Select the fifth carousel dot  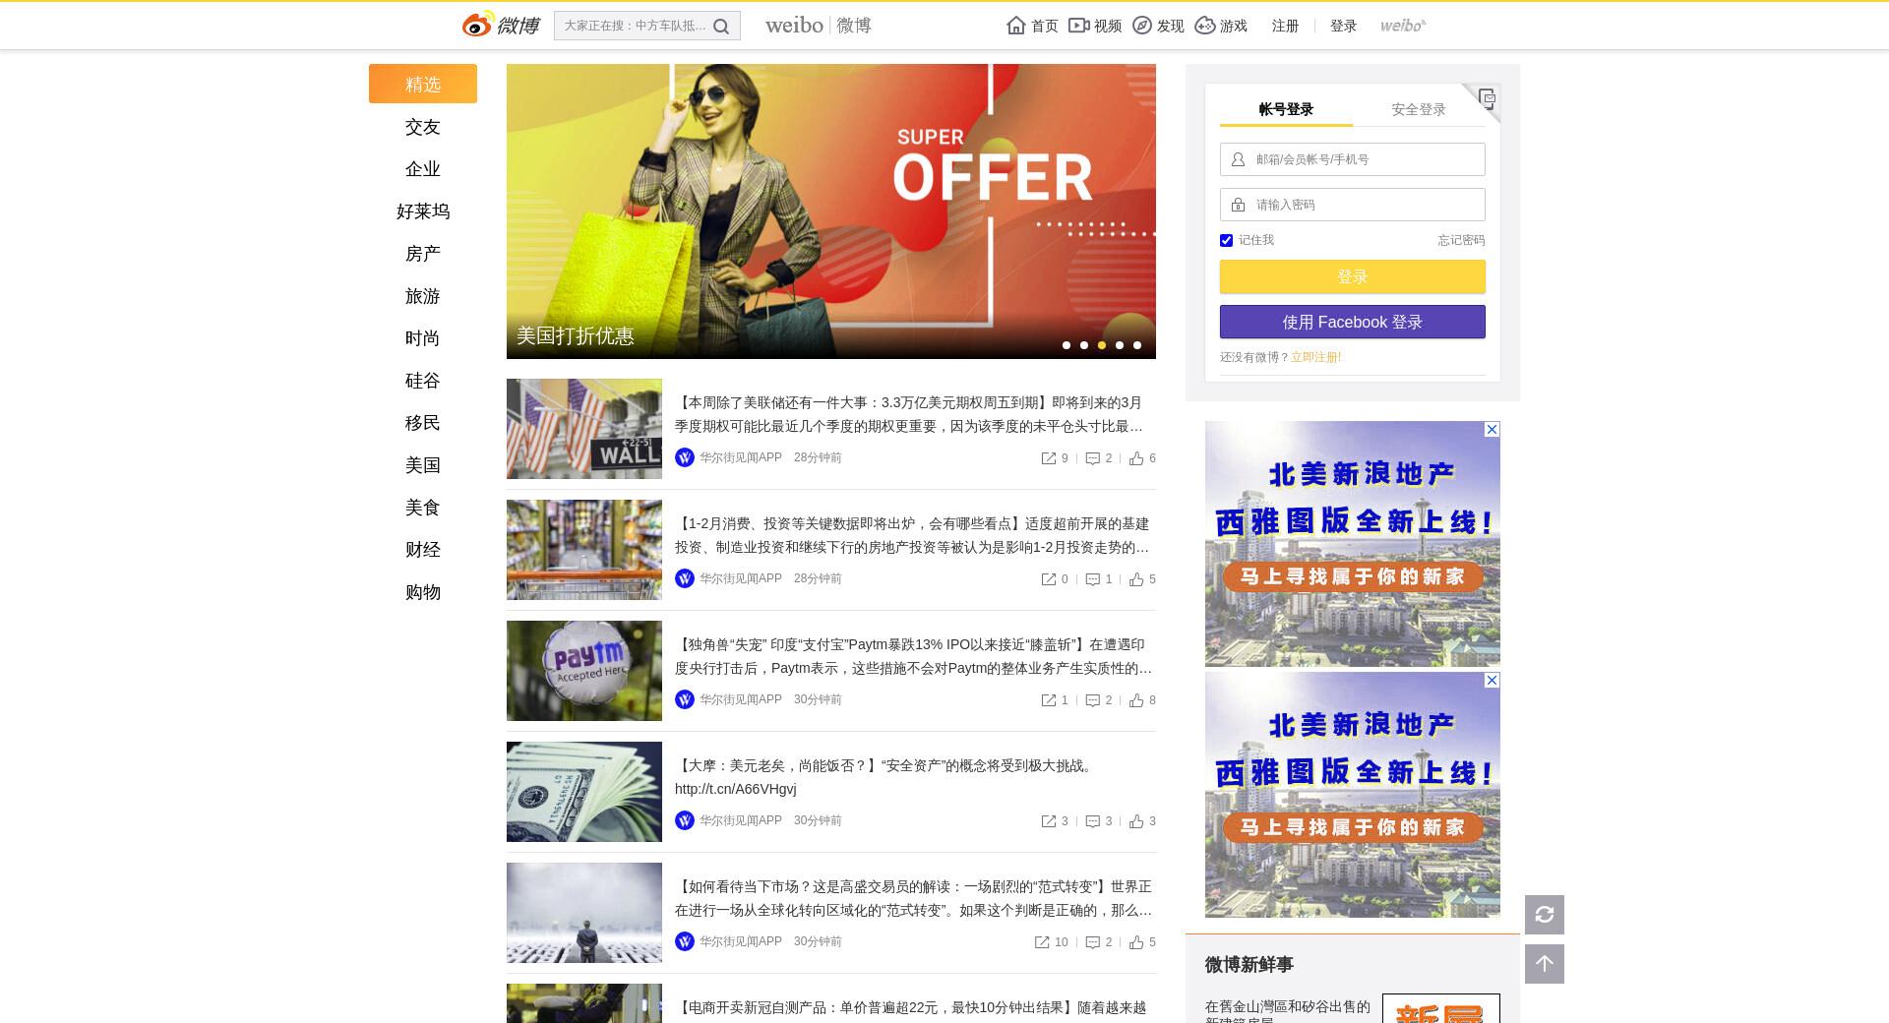pos(1137,345)
